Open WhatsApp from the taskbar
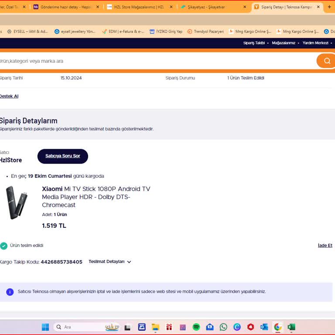The height and width of the screenshot is (335, 335). 223,327
